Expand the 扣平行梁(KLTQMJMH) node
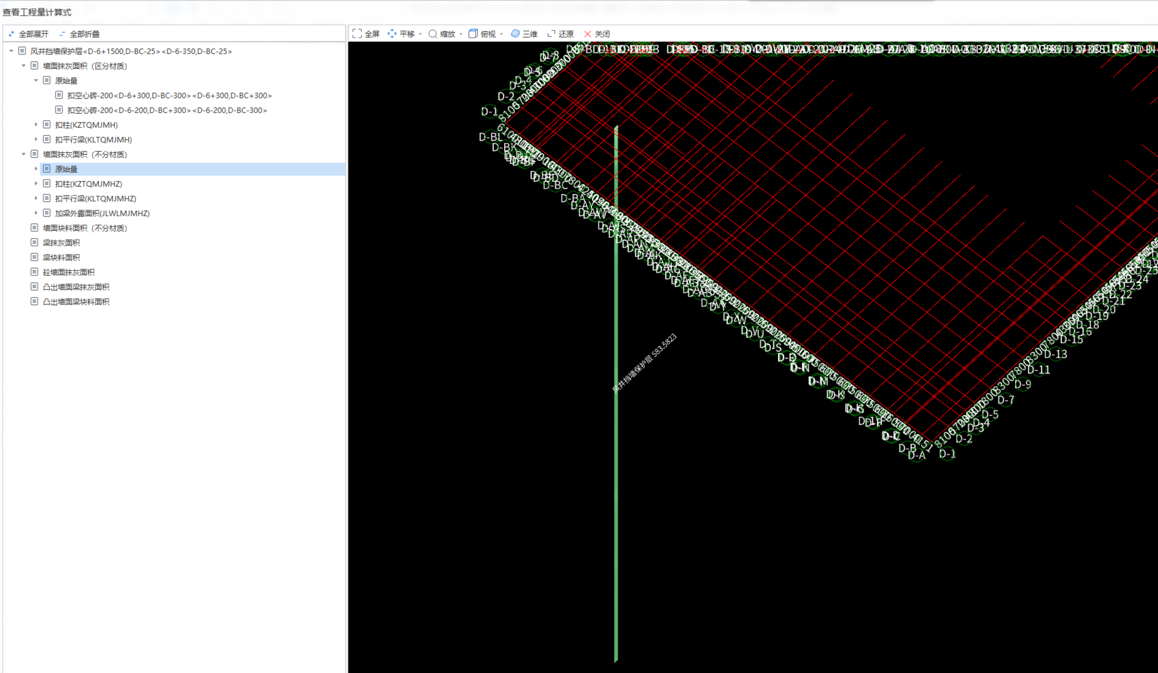The height and width of the screenshot is (673, 1158). click(36, 139)
